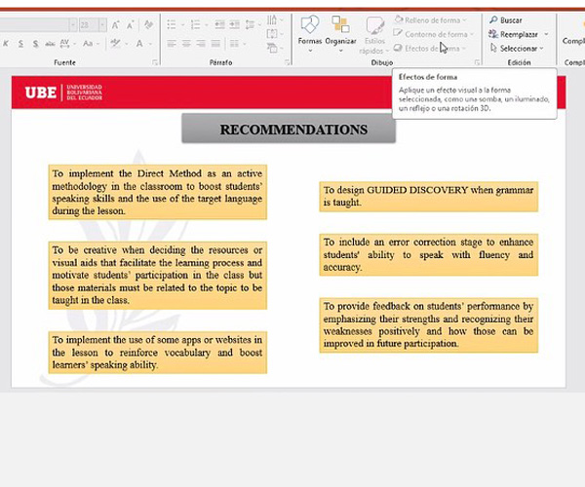585x487 pixels.
Task: Open the Dibujo dialog launcher
Action: point(477,62)
